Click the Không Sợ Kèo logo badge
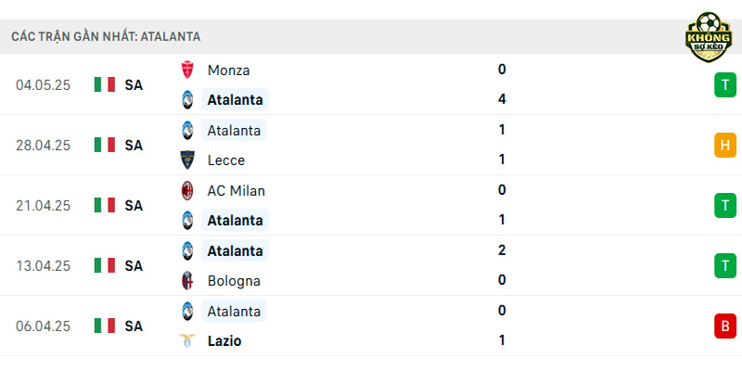The width and height of the screenshot is (742, 371). click(x=709, y=37)
